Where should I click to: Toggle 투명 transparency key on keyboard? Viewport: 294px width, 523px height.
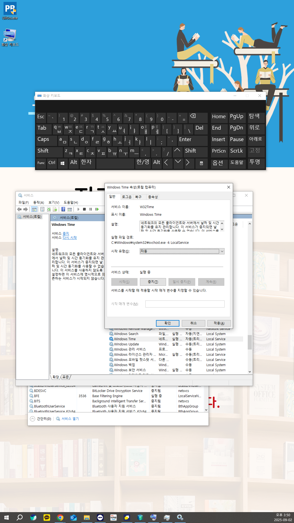click(x=256, y=163)
